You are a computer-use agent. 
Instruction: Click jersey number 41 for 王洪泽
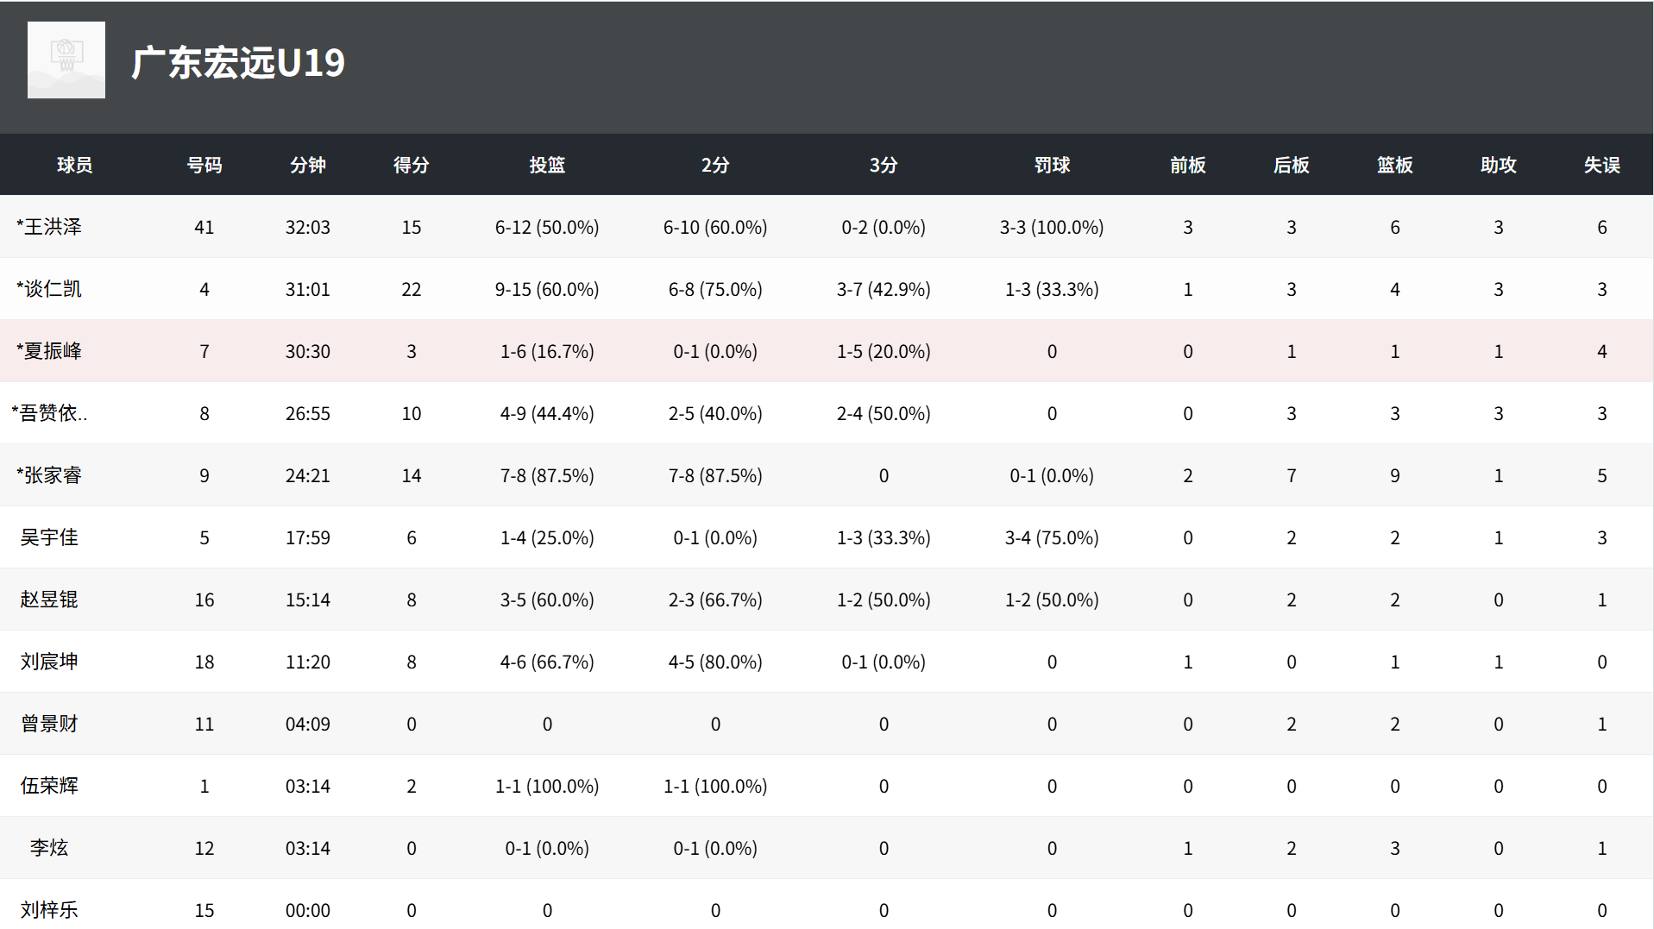(x=204, y=227)
